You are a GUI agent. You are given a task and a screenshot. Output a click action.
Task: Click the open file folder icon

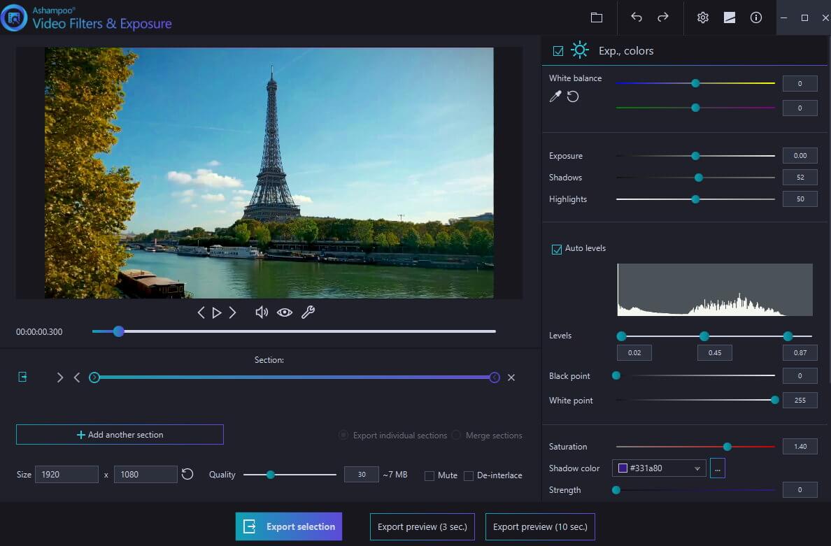[595, 17]
